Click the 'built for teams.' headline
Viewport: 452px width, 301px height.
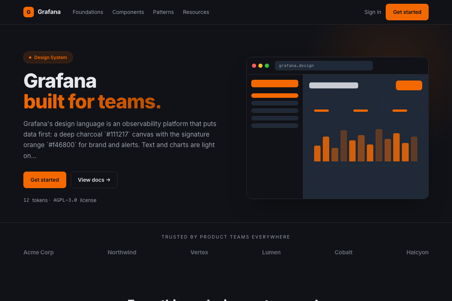click(92, 102)
